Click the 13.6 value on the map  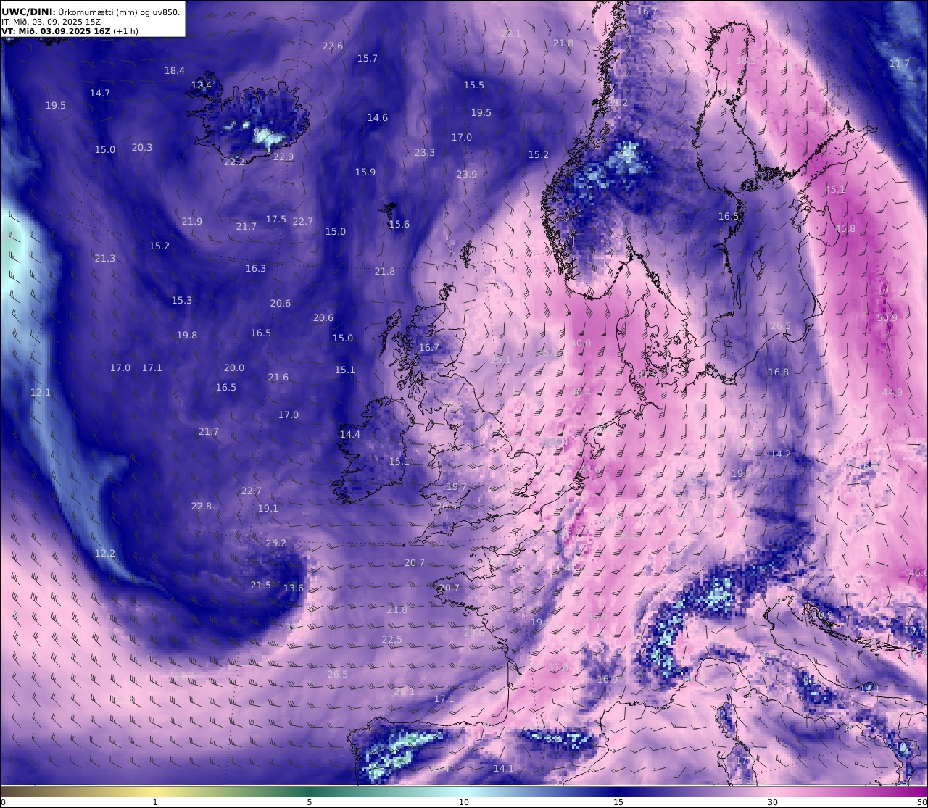coord(294,588)
